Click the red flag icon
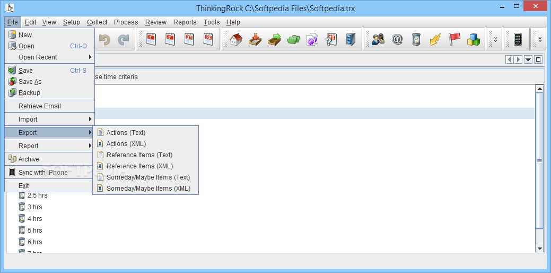Image resolution: width=551 pixels, height=273 pixels. pyautogui.click(x=454, y=39)
